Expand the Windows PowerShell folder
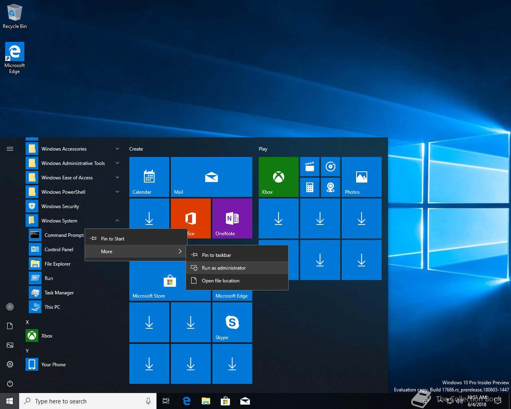Image resolution: width=511 pixels, height=409 pixels. click(x=73, y=192)
